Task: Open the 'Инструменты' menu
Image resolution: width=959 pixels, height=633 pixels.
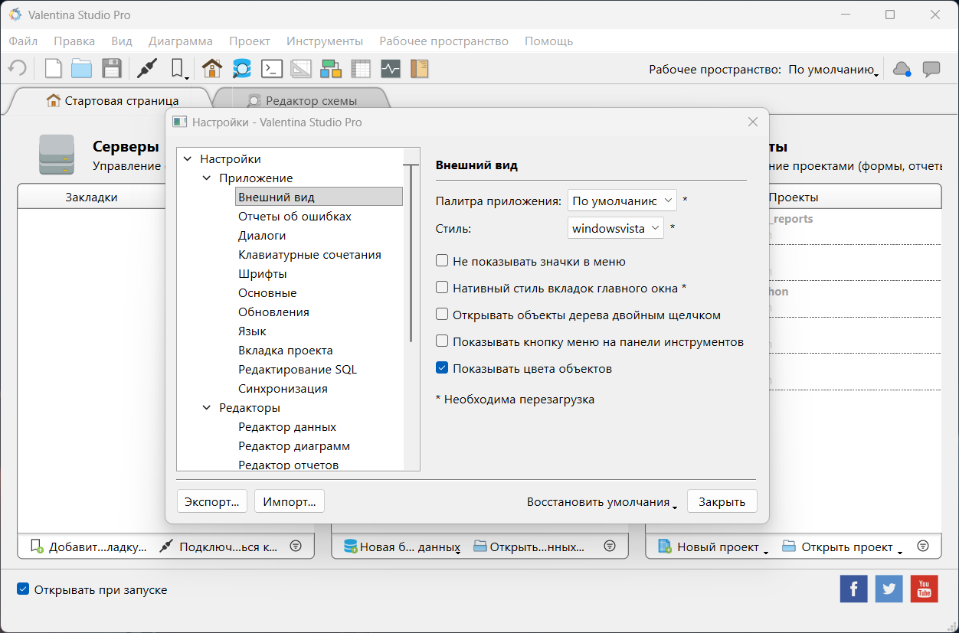Action: 324,41
